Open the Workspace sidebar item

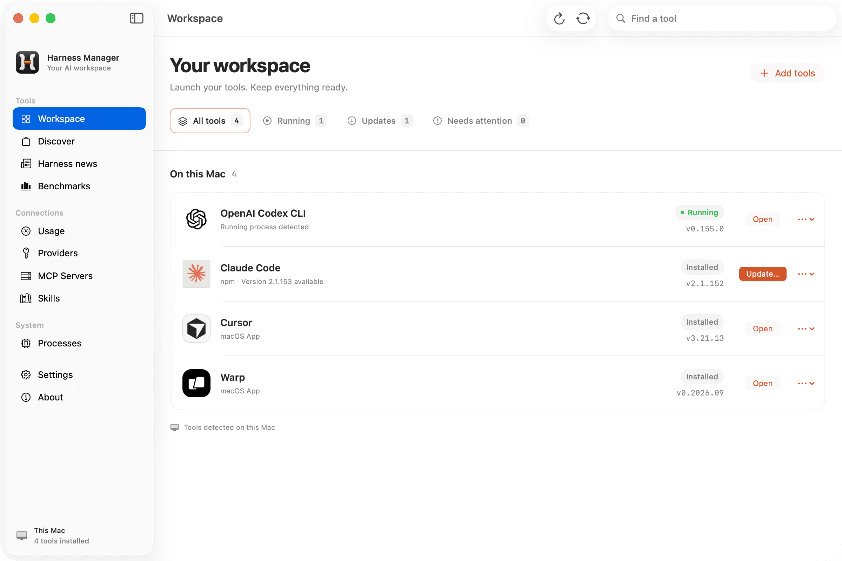click(79, 119)
